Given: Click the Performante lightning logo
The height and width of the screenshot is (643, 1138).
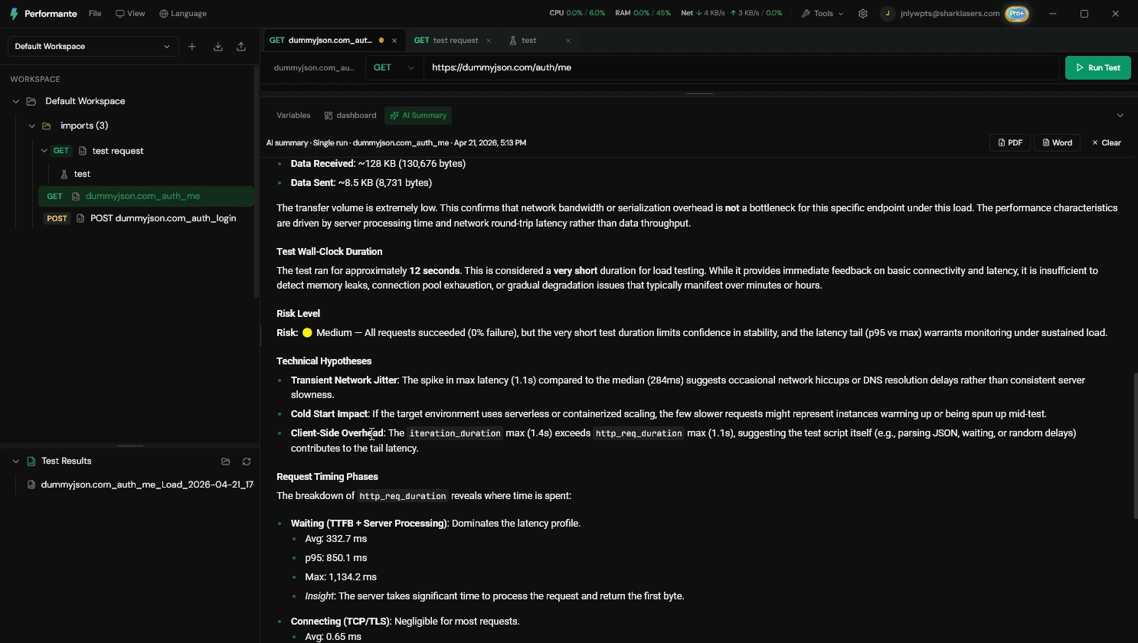Looking at the screenshot, I should coord(14,14).
